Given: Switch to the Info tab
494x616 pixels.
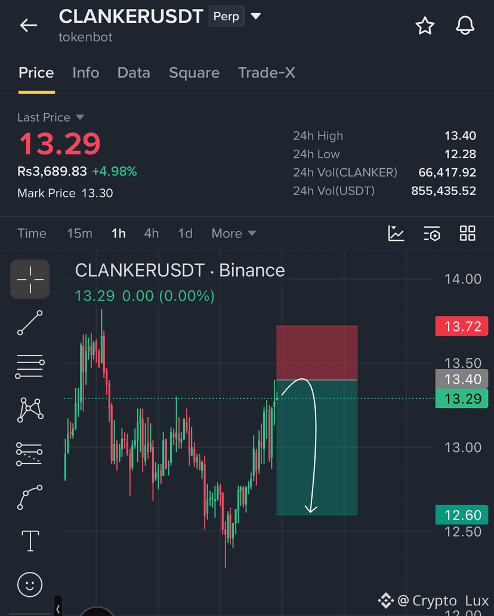Looking at the screenshot, I should pyautogui.click(x=86, y=73).
